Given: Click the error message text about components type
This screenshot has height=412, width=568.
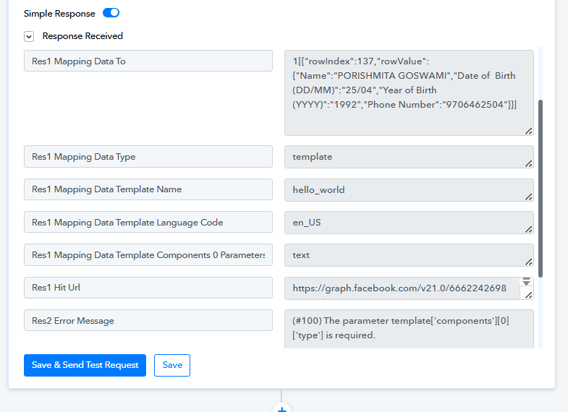Looking at the screenshot, I should pos(400,327).
